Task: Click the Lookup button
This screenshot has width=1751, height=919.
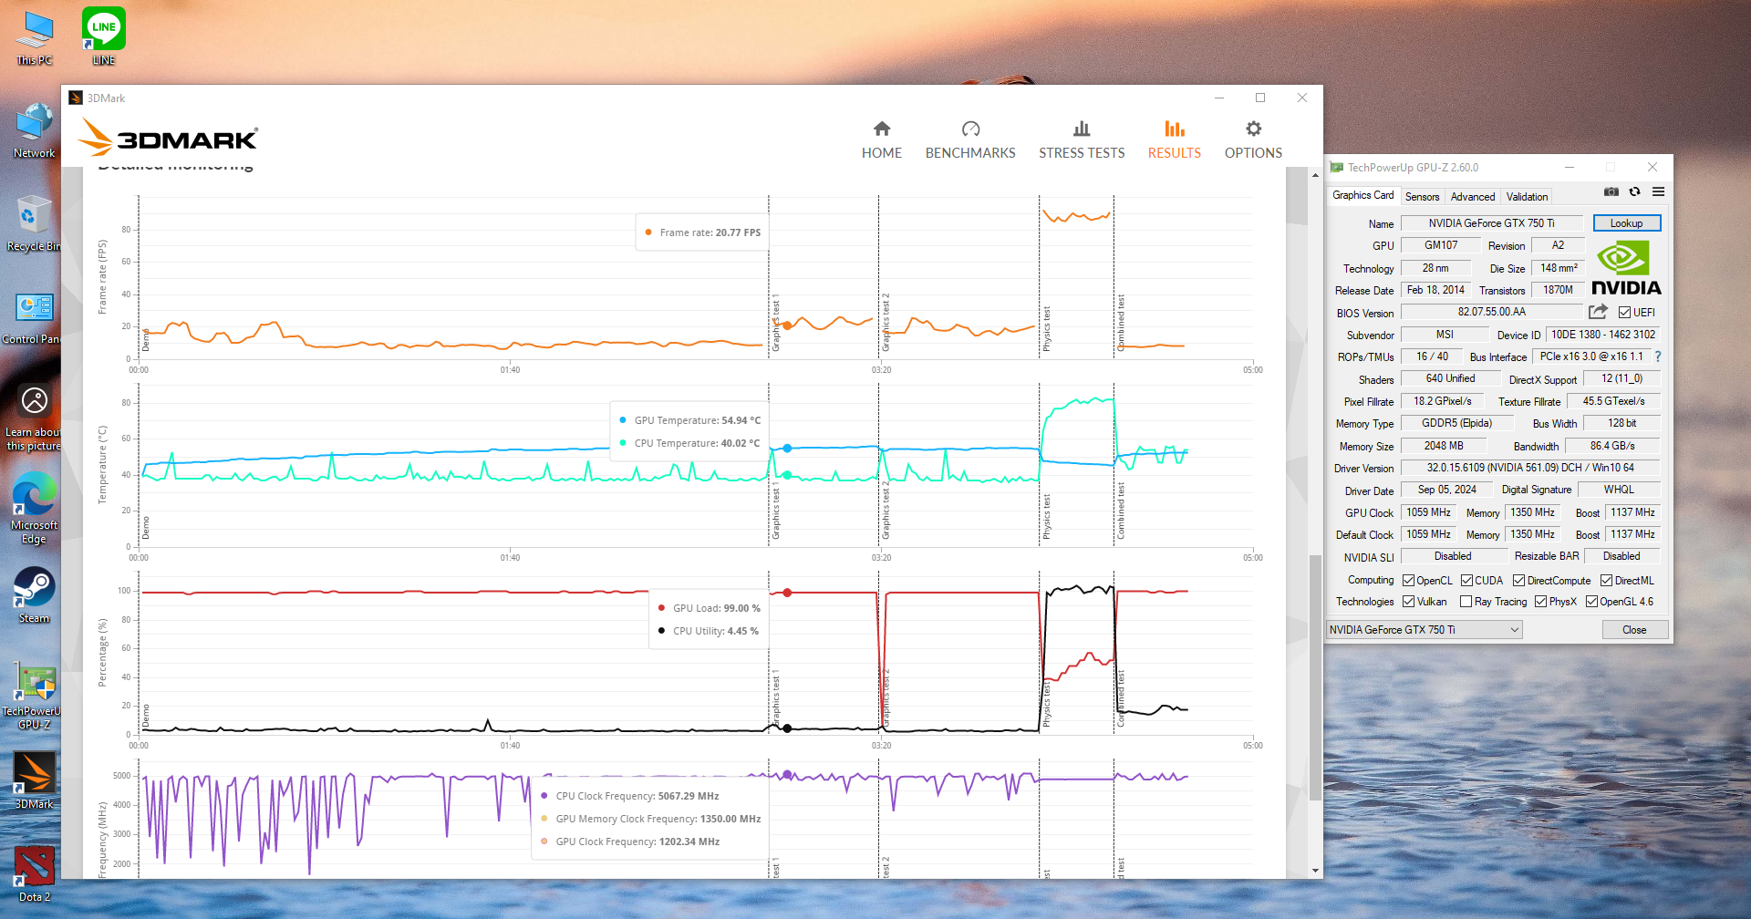Action: (x=1626, y=223)
